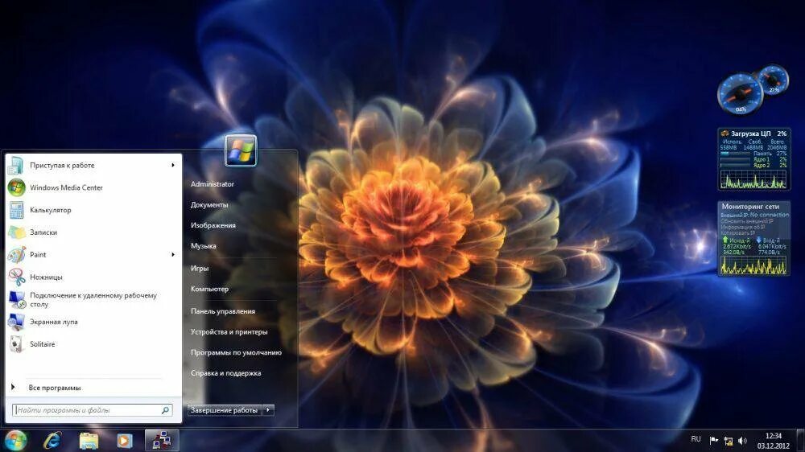
Task: Open the Записки sticky notes icon
Action: point(16,232)
